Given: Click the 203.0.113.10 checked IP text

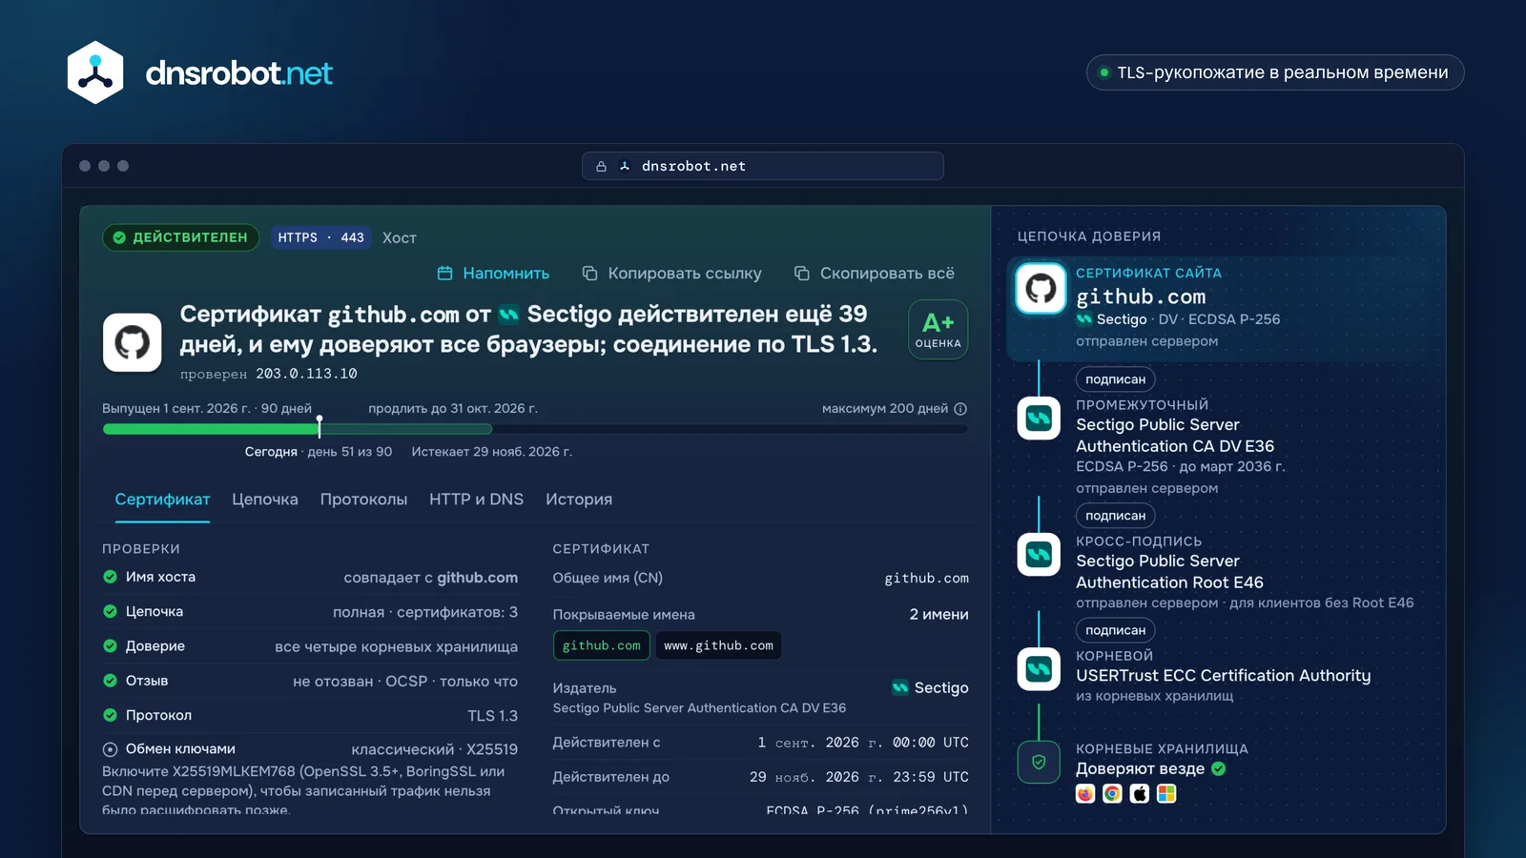Looking at the screenshot, I should tap(306, 374).
